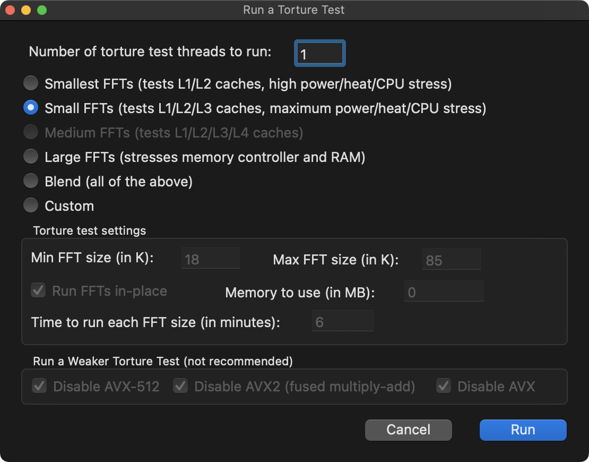589x462 pixels.
Task: Click the green zoom window button
Action: 41,10
